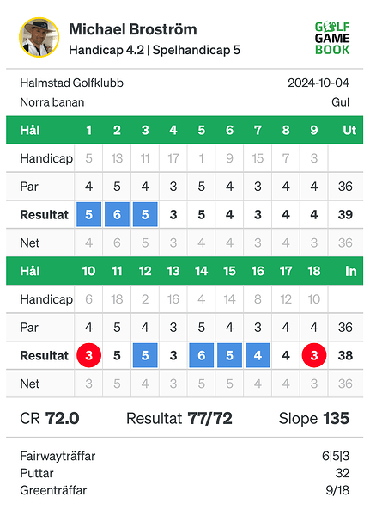Click the Puttar value 32
Viewport: 370px width, 516px height.
point(343,473)
